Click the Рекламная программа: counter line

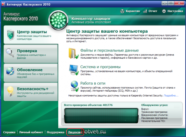154,118
